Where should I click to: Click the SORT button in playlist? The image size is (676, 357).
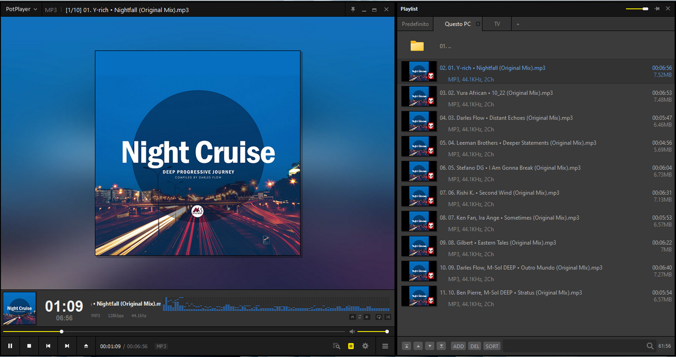(492, 346)
